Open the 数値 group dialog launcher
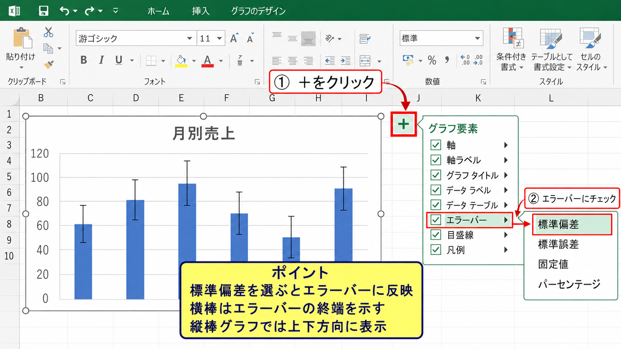The image size is (621, 349). click(x=483, y=82)
